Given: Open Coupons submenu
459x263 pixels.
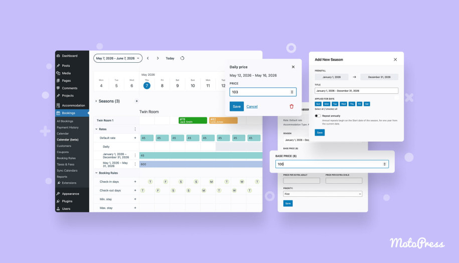Looking at the screenshot, I should [63, 152].
